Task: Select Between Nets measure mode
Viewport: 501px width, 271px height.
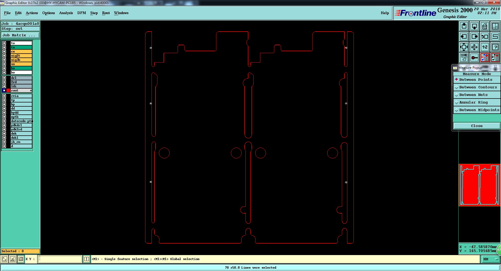Action: pos(477,95)
